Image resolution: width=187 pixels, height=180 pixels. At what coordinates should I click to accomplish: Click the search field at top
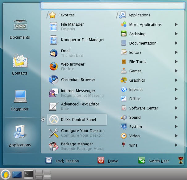(x=113, y=6)
